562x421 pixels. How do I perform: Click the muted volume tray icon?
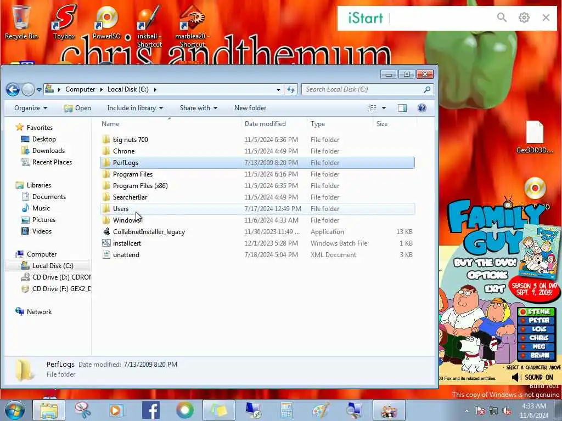507,411
